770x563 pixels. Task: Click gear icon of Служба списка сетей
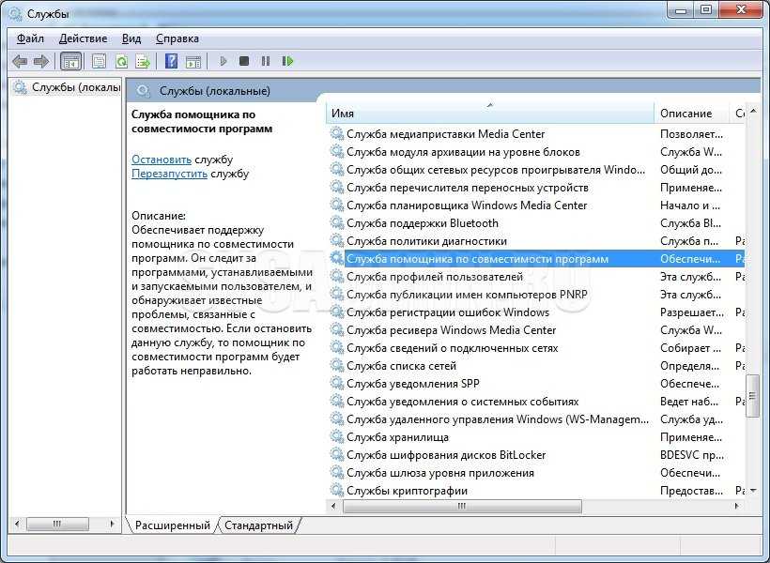click(x=337, y=366)
